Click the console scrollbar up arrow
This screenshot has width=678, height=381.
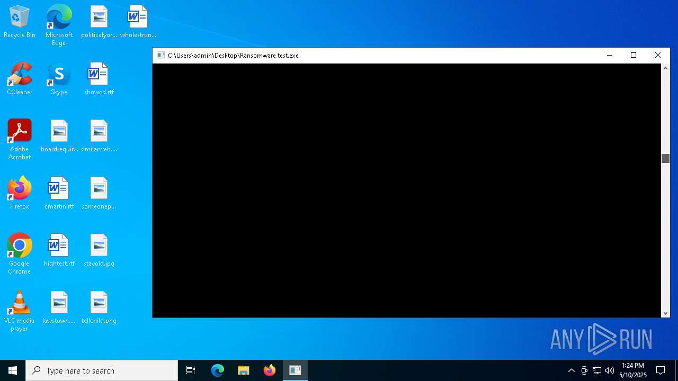tap(666, 69)
